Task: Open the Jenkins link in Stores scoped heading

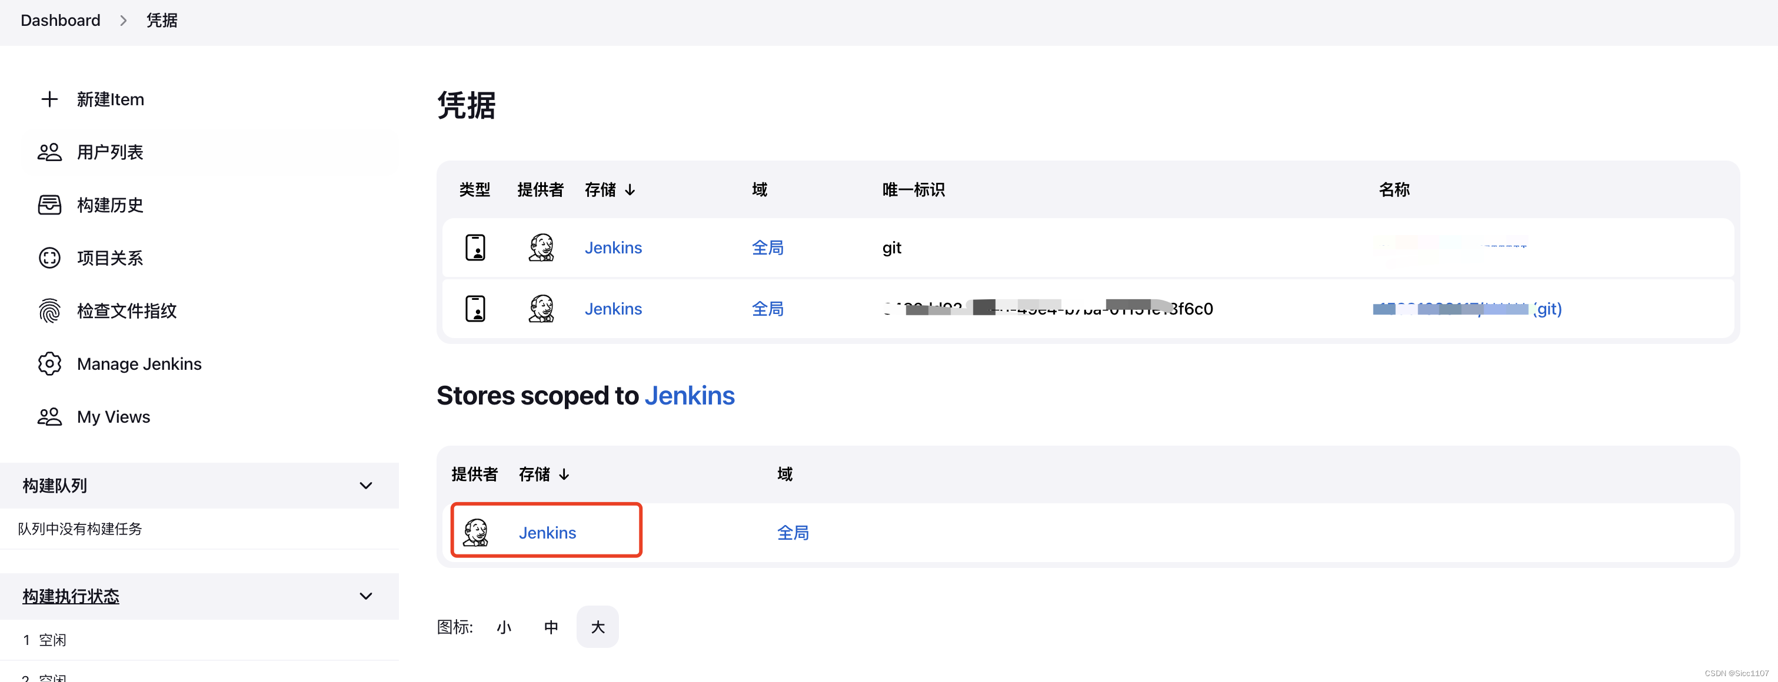Action: [x=690, y=396]
